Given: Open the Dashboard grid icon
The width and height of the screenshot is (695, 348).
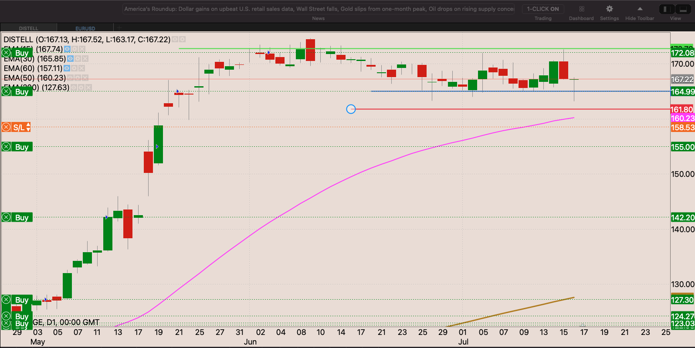Looking at the screenshot, I should click(x=581, y=9).
